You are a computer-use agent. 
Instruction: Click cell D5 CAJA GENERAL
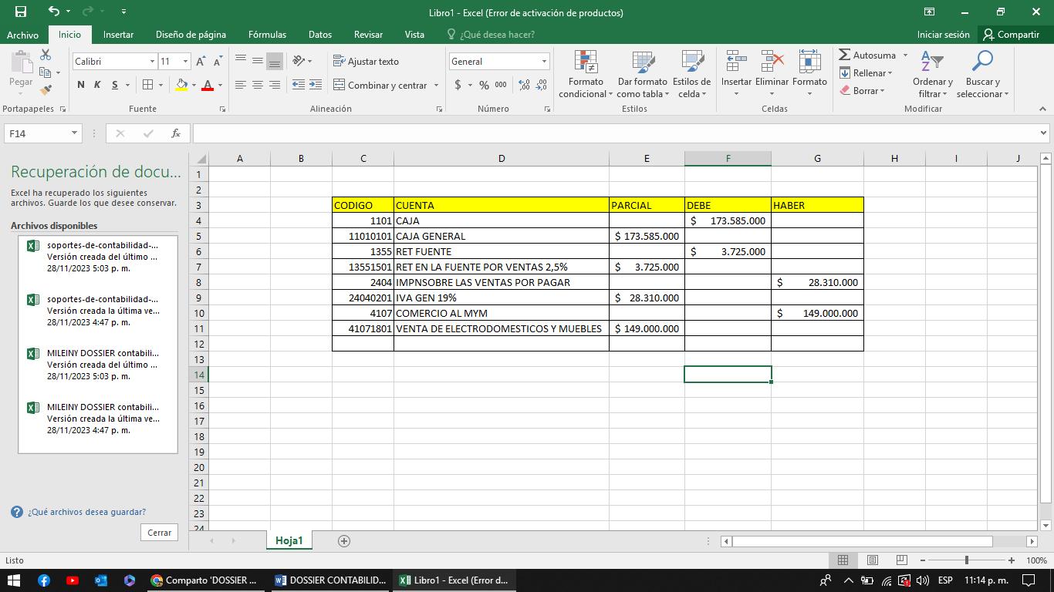(501, 236)
